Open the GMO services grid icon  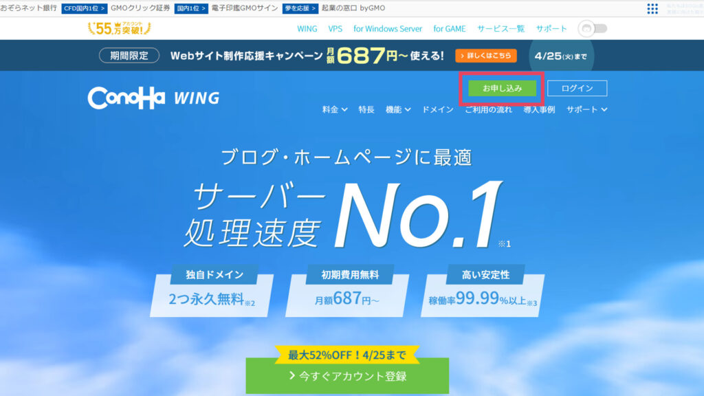pyautogui.click(x=652, y=8)
